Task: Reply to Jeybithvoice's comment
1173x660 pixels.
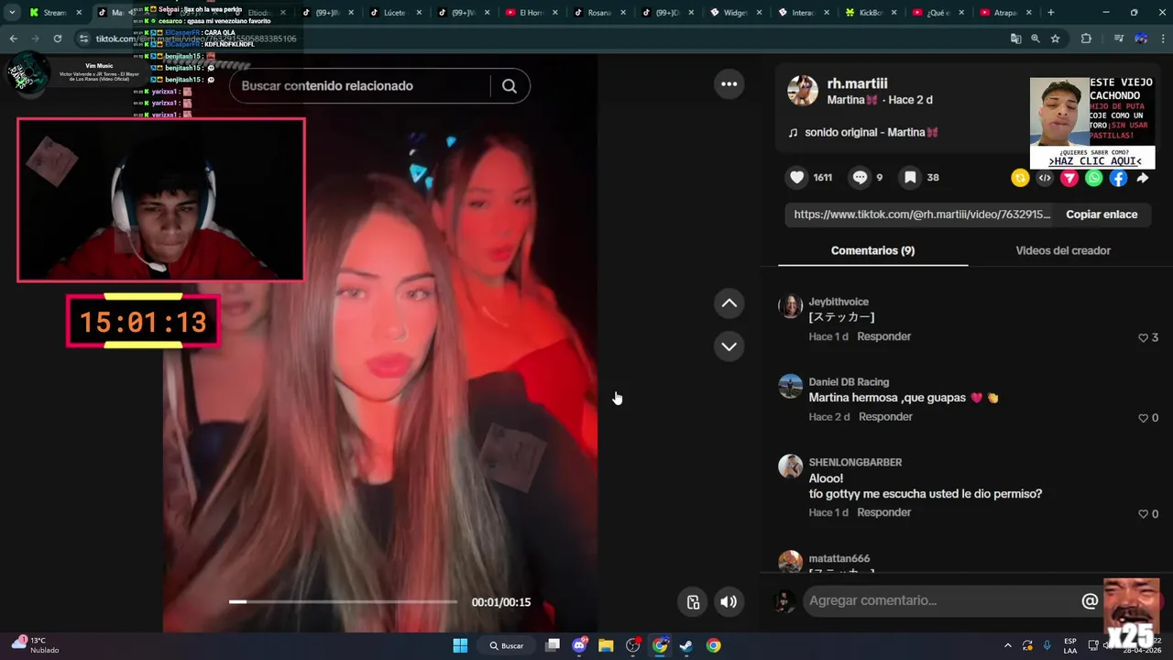Action: click(x=883, y=336)
